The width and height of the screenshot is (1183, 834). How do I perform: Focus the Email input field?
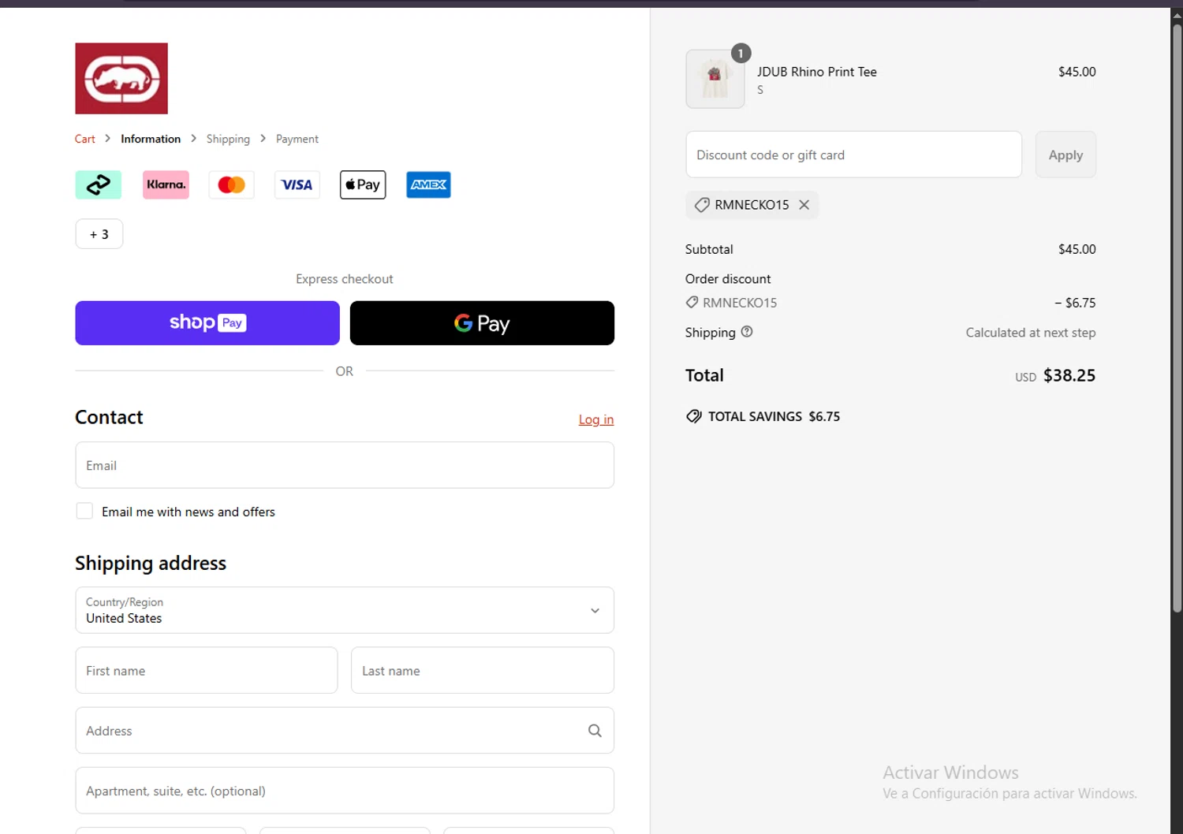(x=345, y=465)
